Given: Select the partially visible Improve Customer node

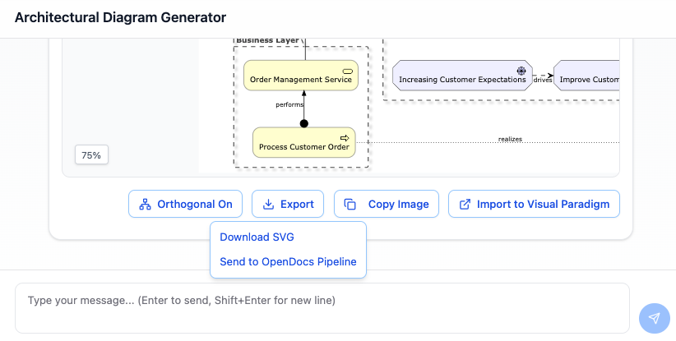Looking at the screenshot, I should click(586, 80).
